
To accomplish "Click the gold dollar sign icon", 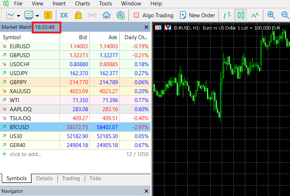I will 48,15.
